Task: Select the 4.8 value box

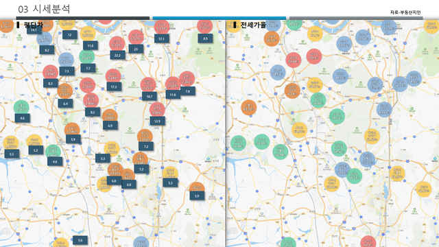Action: click(x=55, y=162)
